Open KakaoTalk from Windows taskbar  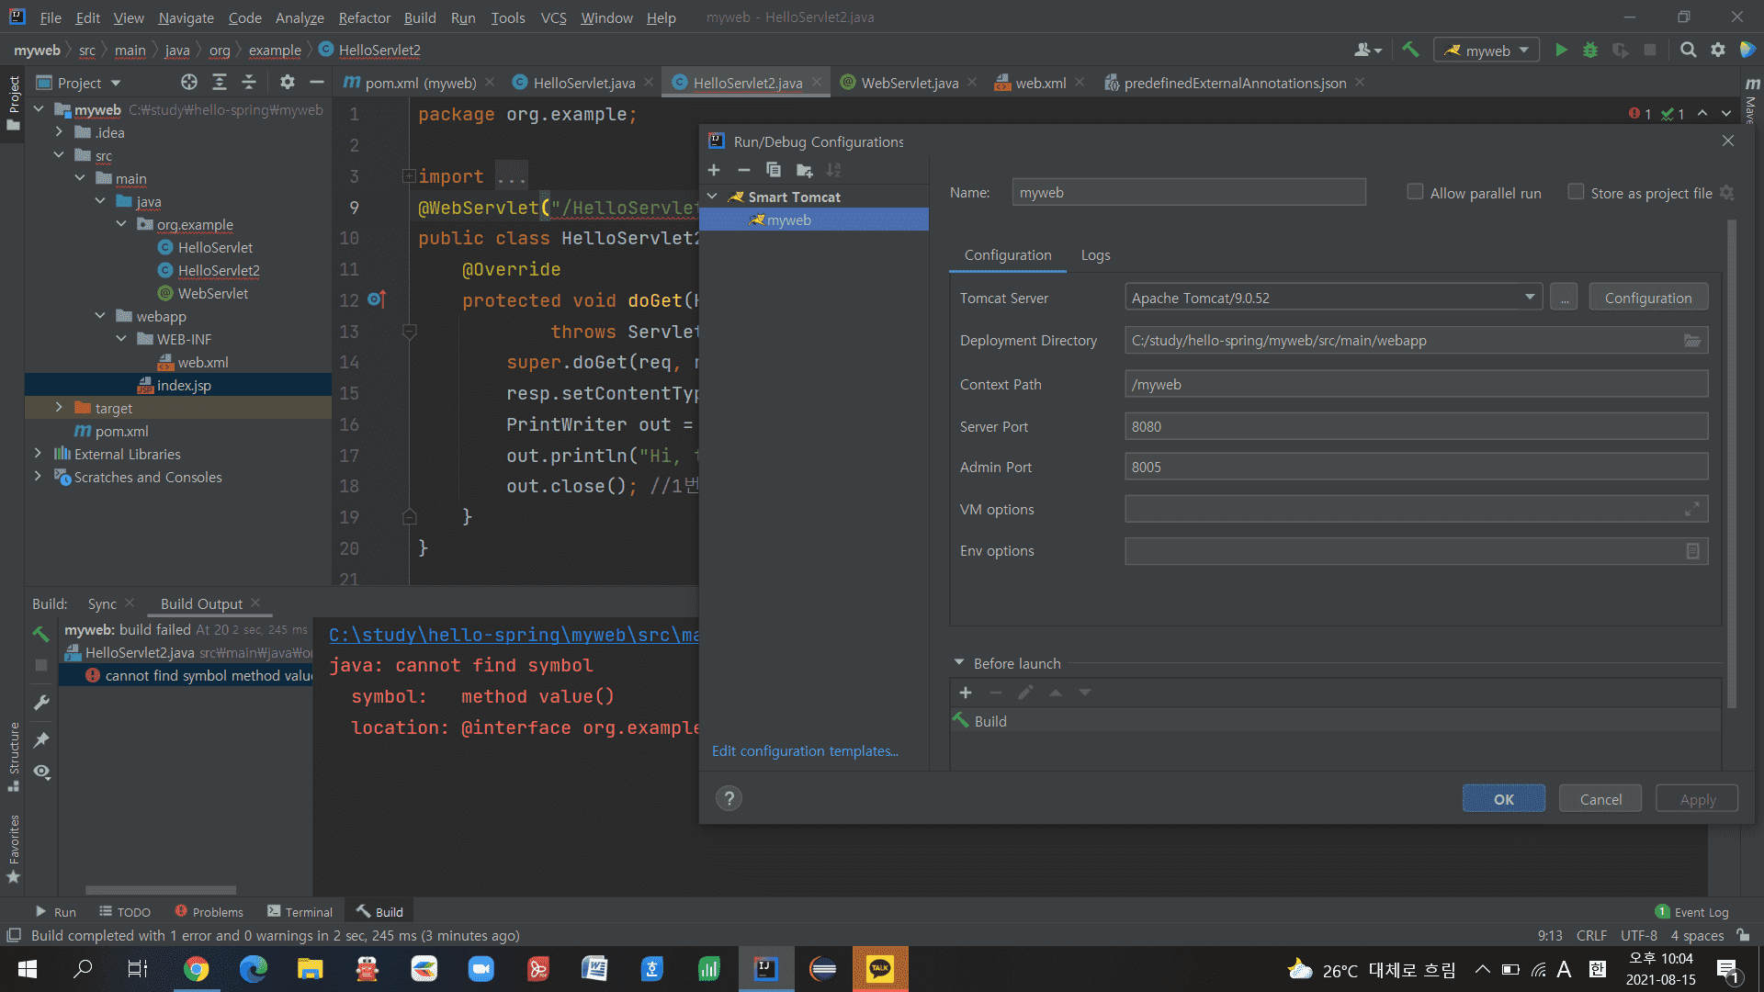(x=879, y=969)
